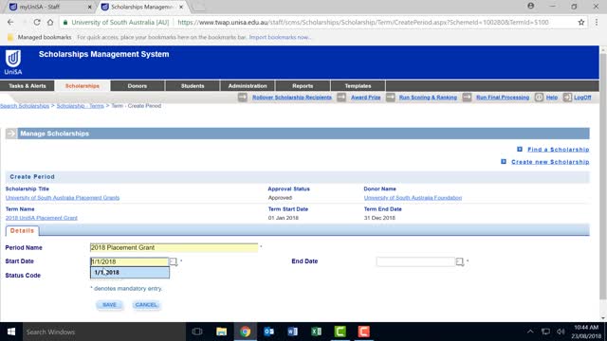Go to Search Scholarships breadcrumb
The height and width of the screenshot is (341, 607).
coord(25,105)
